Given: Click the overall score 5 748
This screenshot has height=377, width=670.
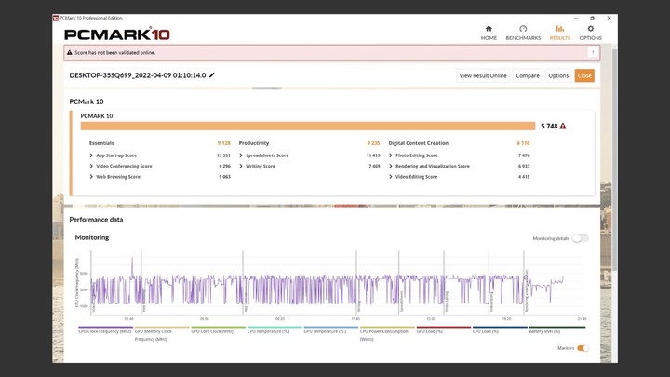Looking at the screenshot, I should click(x=549, y=126).
